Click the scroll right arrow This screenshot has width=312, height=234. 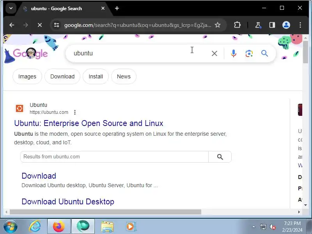(299, 212)
